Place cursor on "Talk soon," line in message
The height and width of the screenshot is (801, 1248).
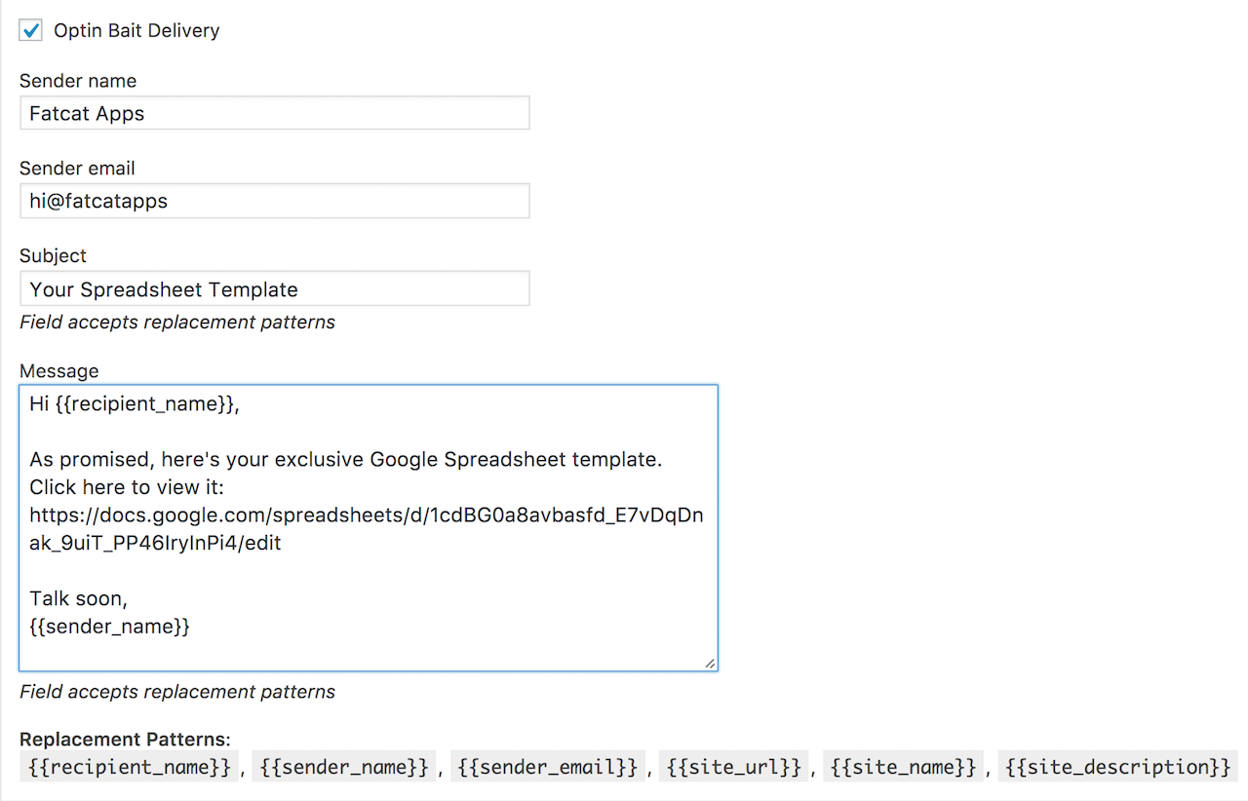(79, 599)
